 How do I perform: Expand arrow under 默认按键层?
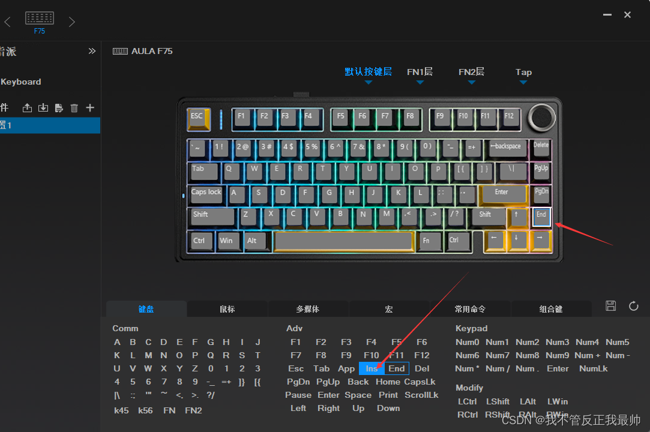[x=369, y=83]
